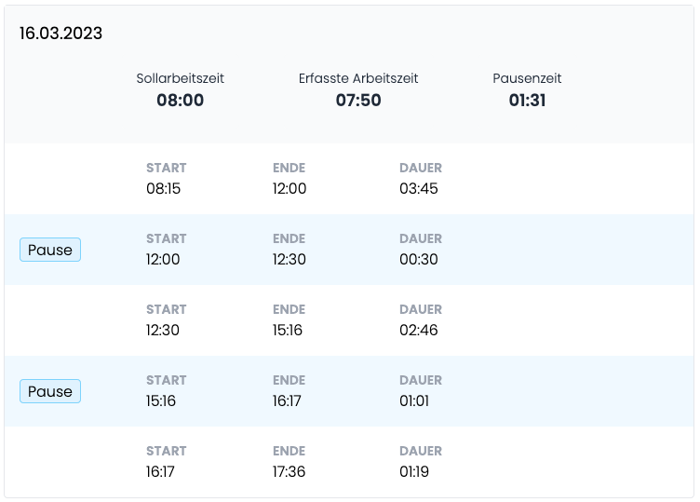This screenshot has width=700, height=502.
Task: Click the pause duration 00:30
Action: pos(418,259)
